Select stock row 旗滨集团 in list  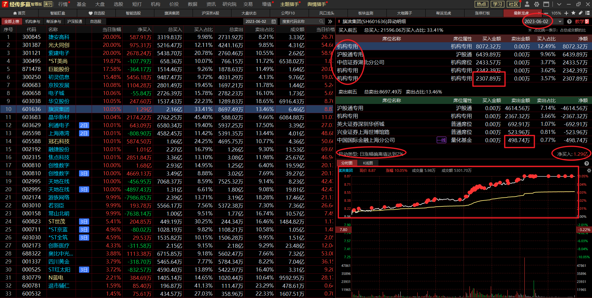(167, 109)
